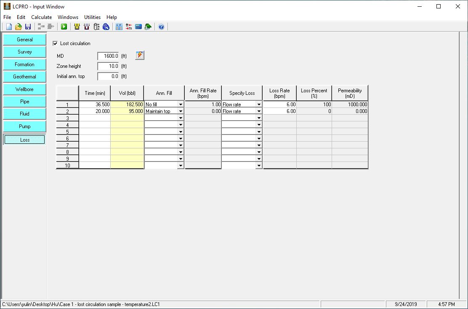Expand the row 1 'No fill' dropdown
The width and height of the screenshot is (468, 309).
[181, 105]
